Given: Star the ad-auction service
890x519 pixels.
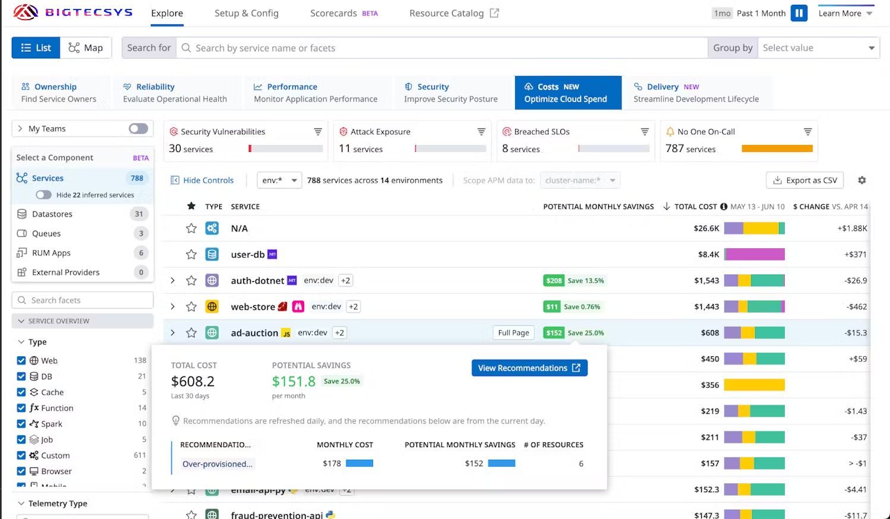Looking at the screenshot, I should click(x=191, y=333).
